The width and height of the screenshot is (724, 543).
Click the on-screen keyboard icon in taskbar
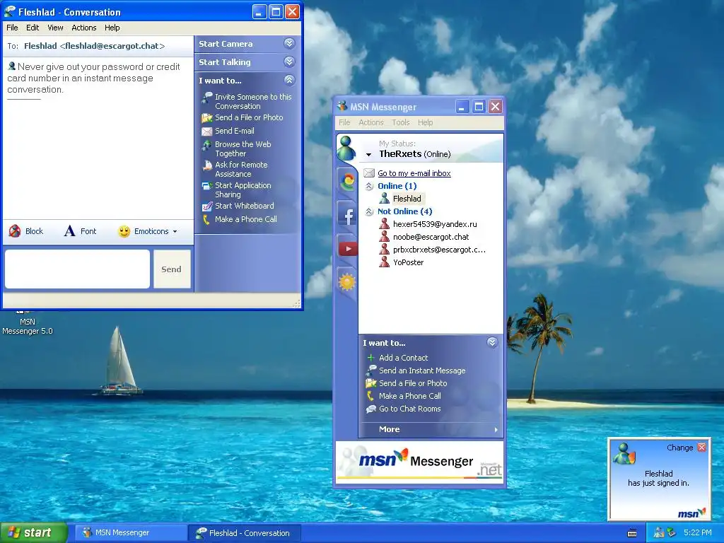[631, 533]
